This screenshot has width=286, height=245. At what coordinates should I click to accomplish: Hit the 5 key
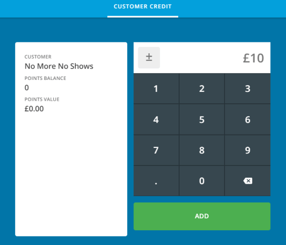[x=202, y=120]
